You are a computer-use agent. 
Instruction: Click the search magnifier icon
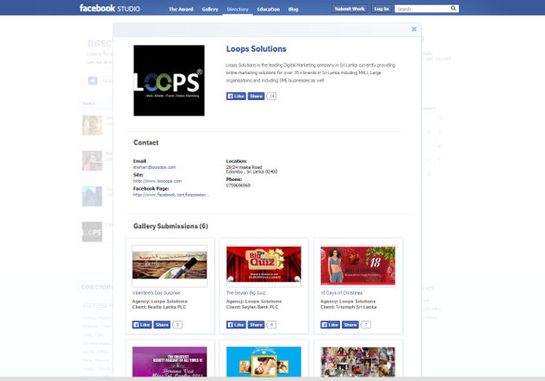pyautogui.click(x=454, y=9)
